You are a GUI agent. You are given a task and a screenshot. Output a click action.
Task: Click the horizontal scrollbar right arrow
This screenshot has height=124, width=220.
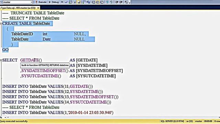tap(219, 117)
